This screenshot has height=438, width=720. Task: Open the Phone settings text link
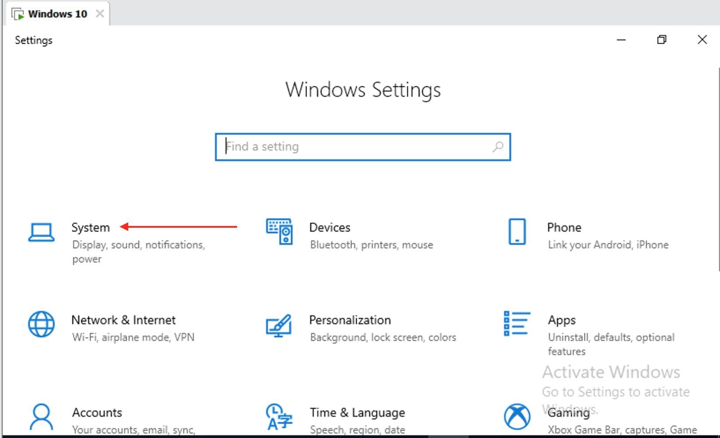(x=564, y=228)
